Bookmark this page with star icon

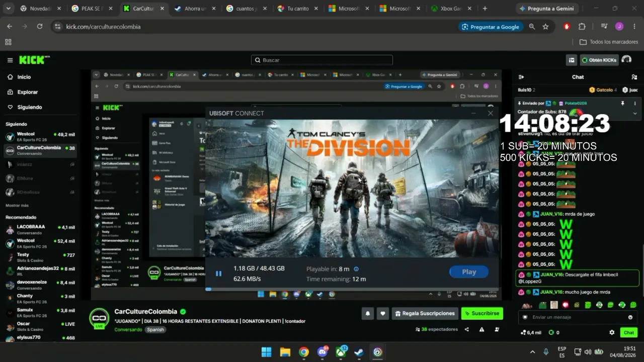click(x=545, y=27)
